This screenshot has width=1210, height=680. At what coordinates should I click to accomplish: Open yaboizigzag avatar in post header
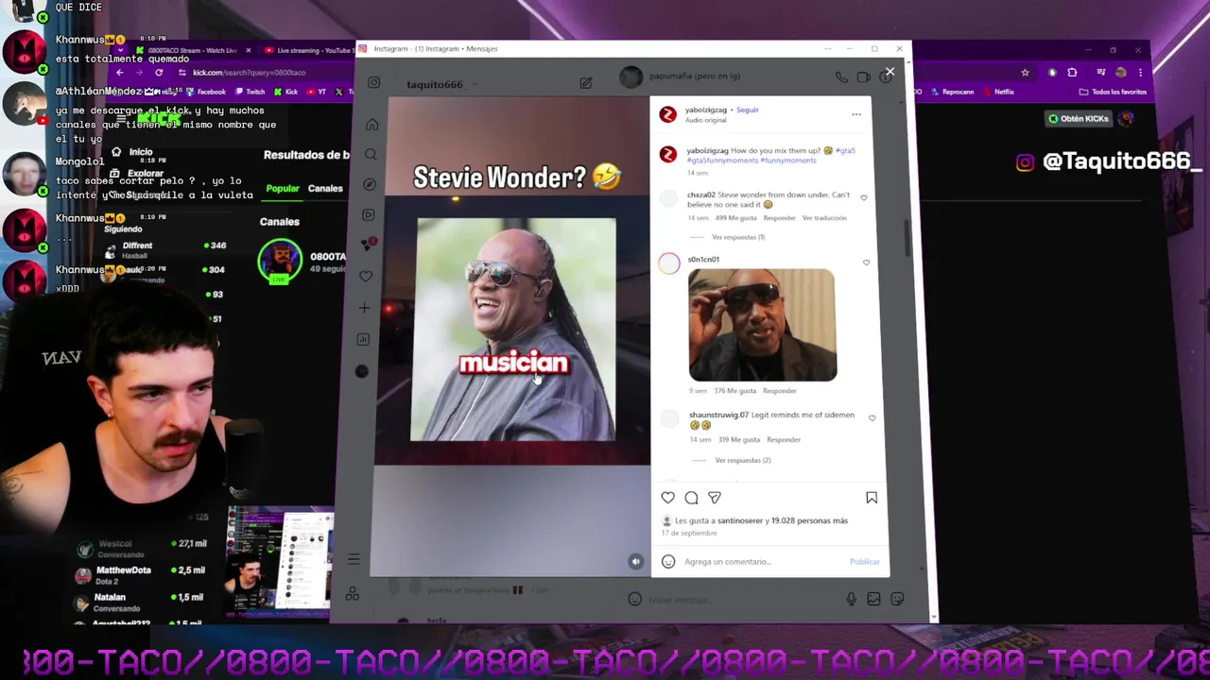point(667,114)
